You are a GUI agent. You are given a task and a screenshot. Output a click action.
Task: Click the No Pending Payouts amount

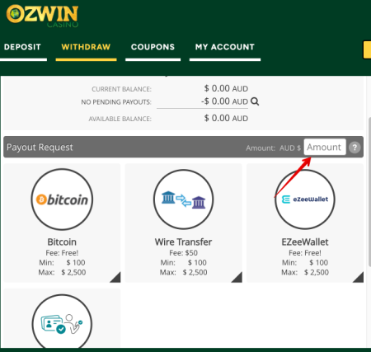point(224,101)
